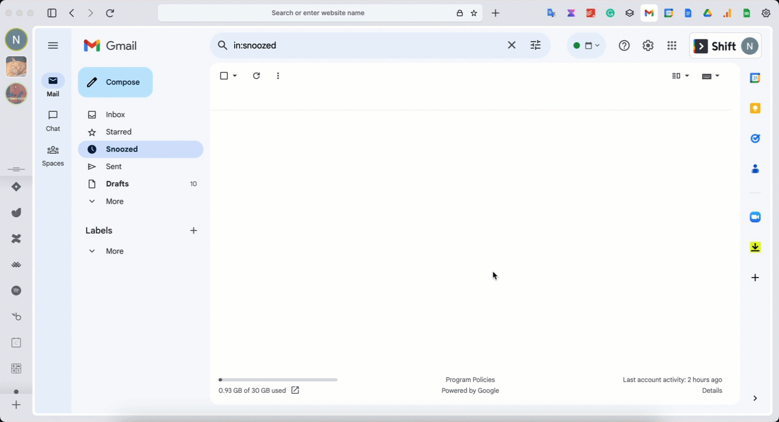779x422 pixels.
Task: Reload the page in Shift toolbar
Action: point(110,13)
